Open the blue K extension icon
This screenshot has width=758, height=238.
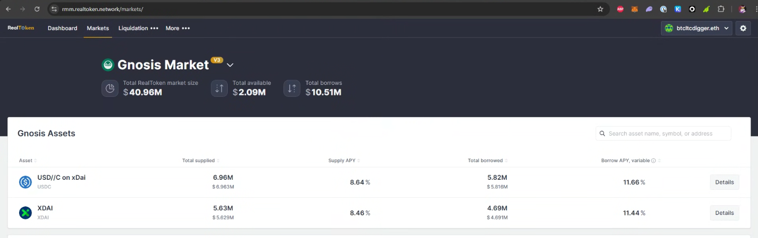coord(678,9)
